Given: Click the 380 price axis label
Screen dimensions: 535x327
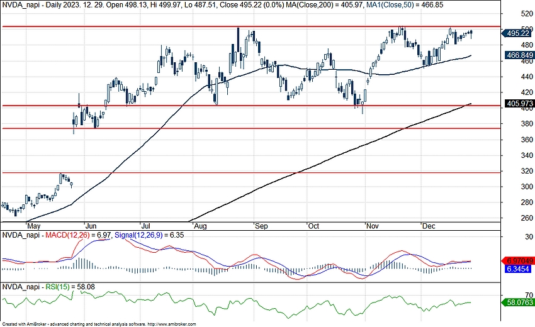Looking at the screenshot, I should pos(527,124).
